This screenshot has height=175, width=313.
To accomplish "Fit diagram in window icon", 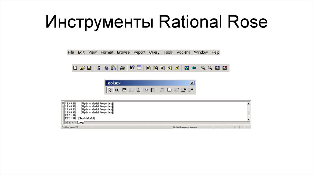I will point(217,68).
